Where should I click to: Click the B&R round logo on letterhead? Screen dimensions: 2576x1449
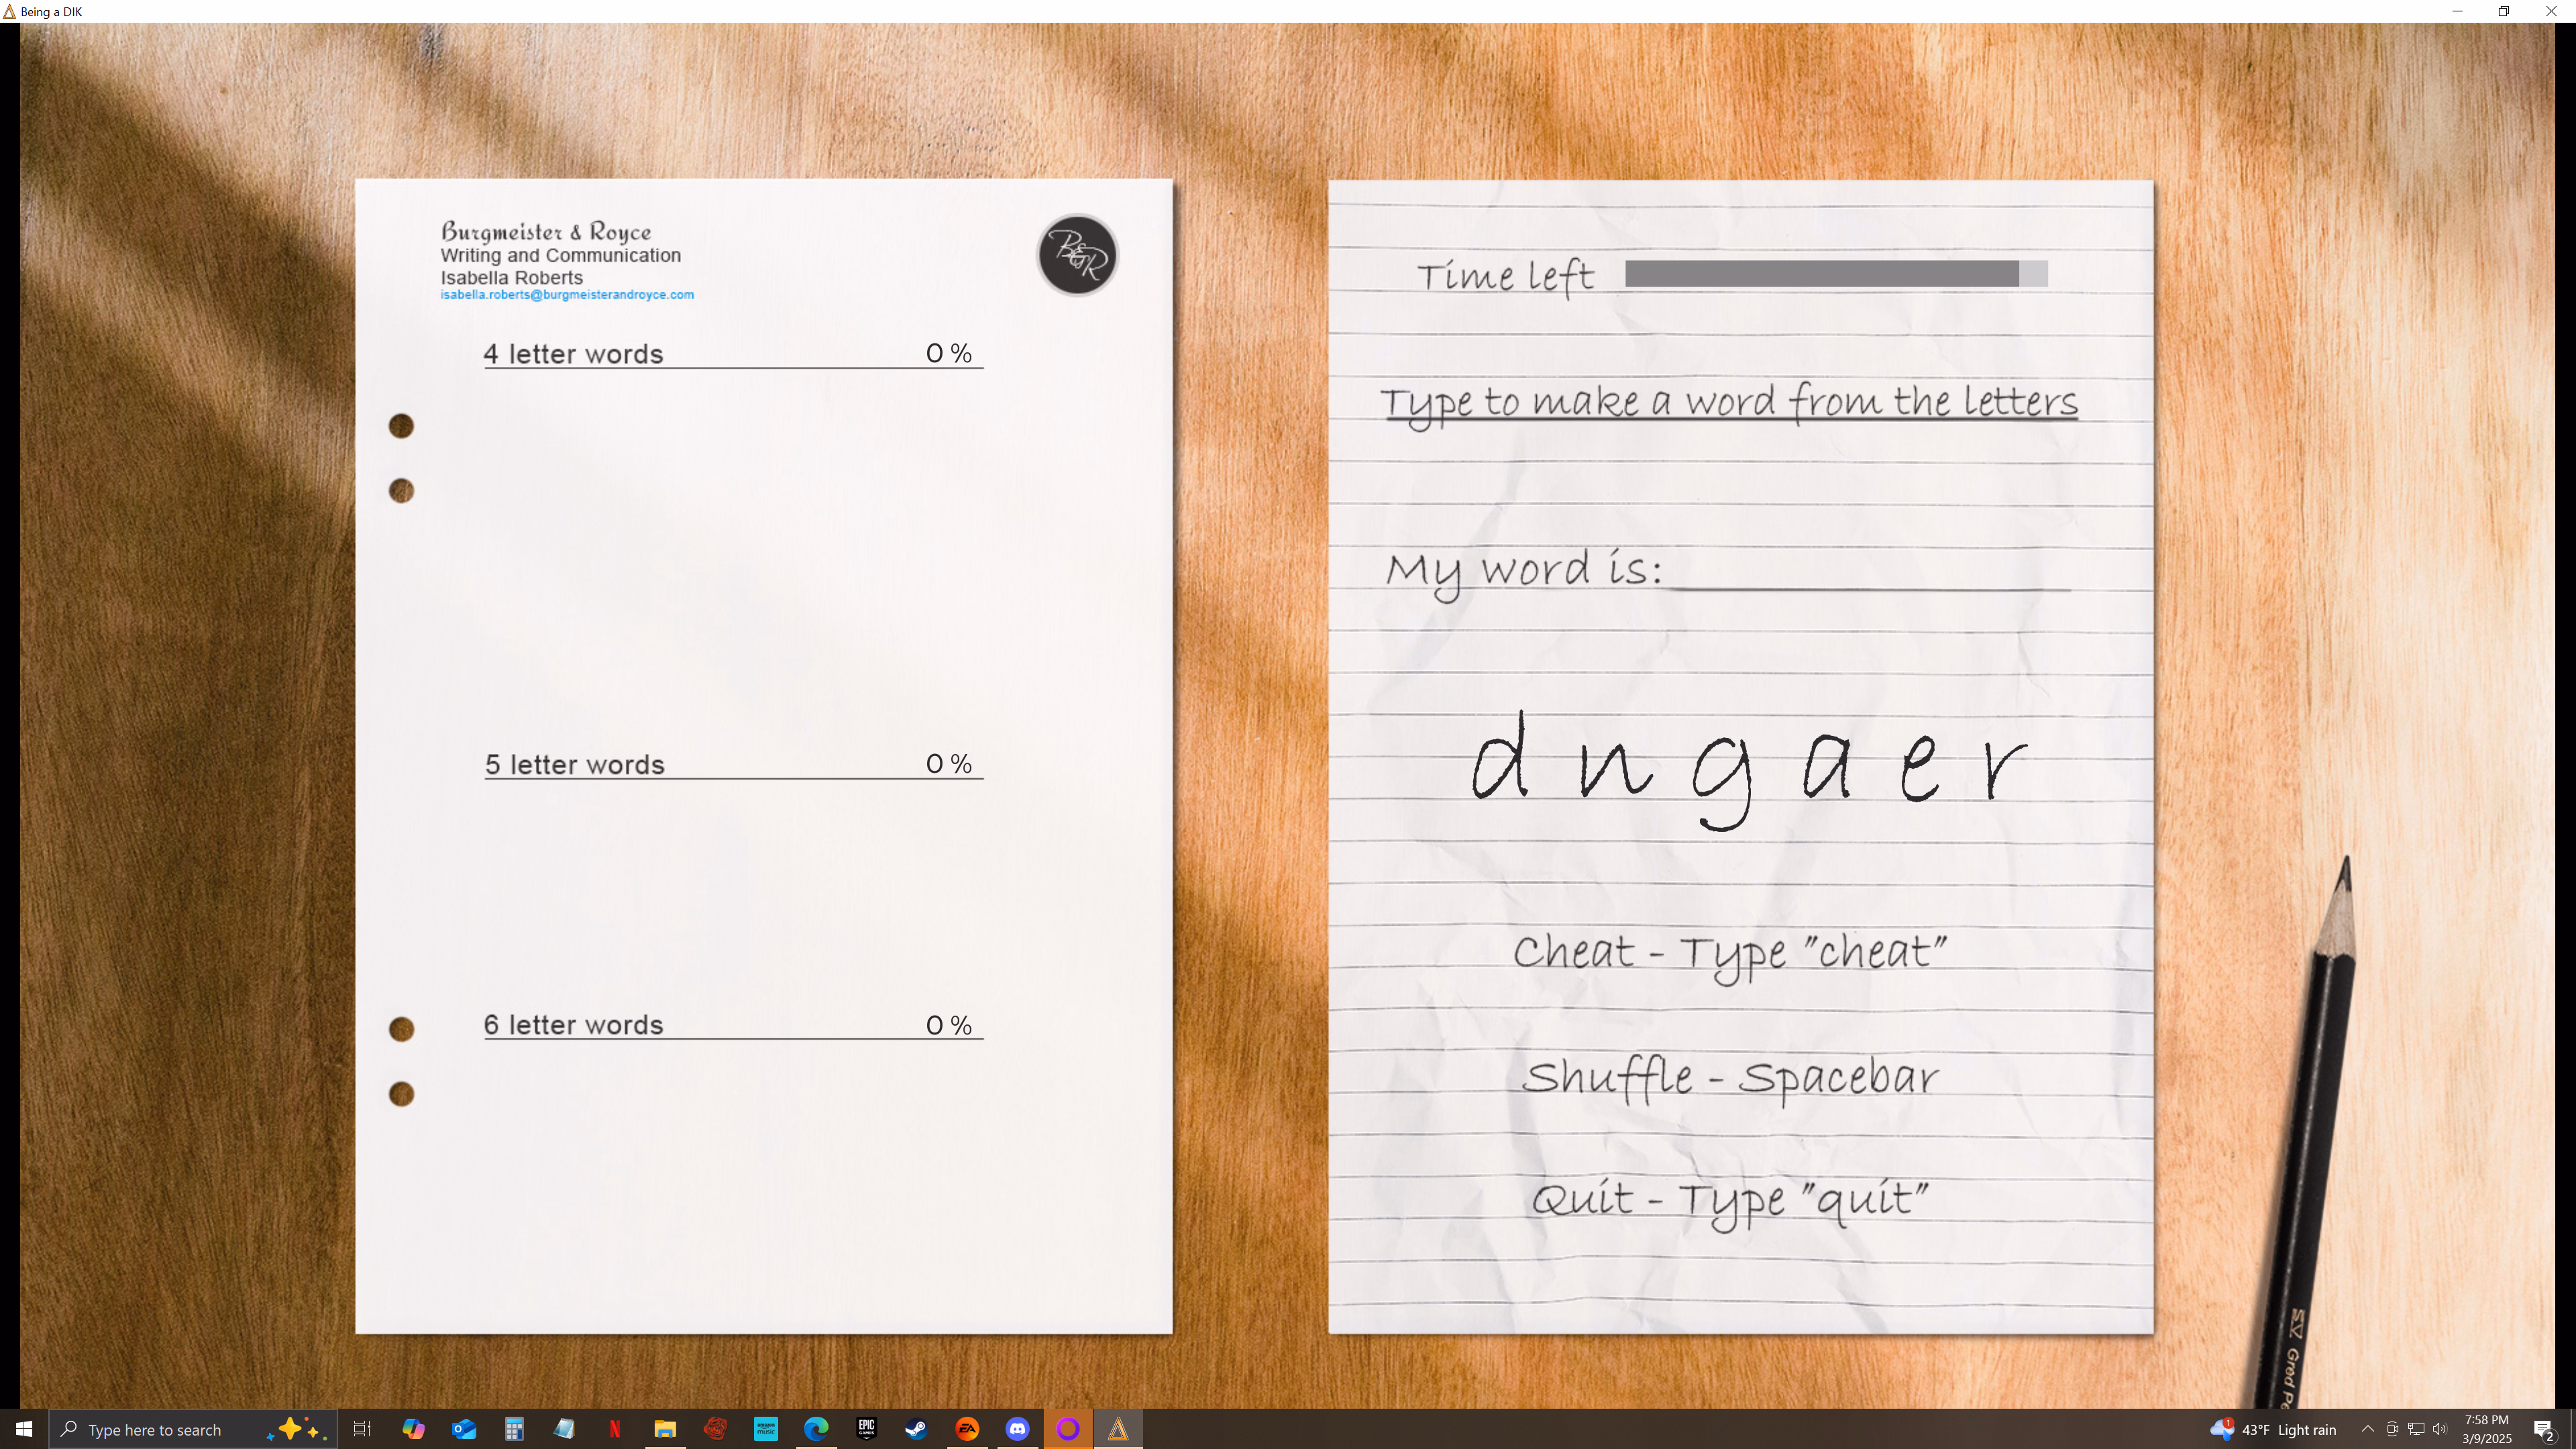[x=1077, y=256]
